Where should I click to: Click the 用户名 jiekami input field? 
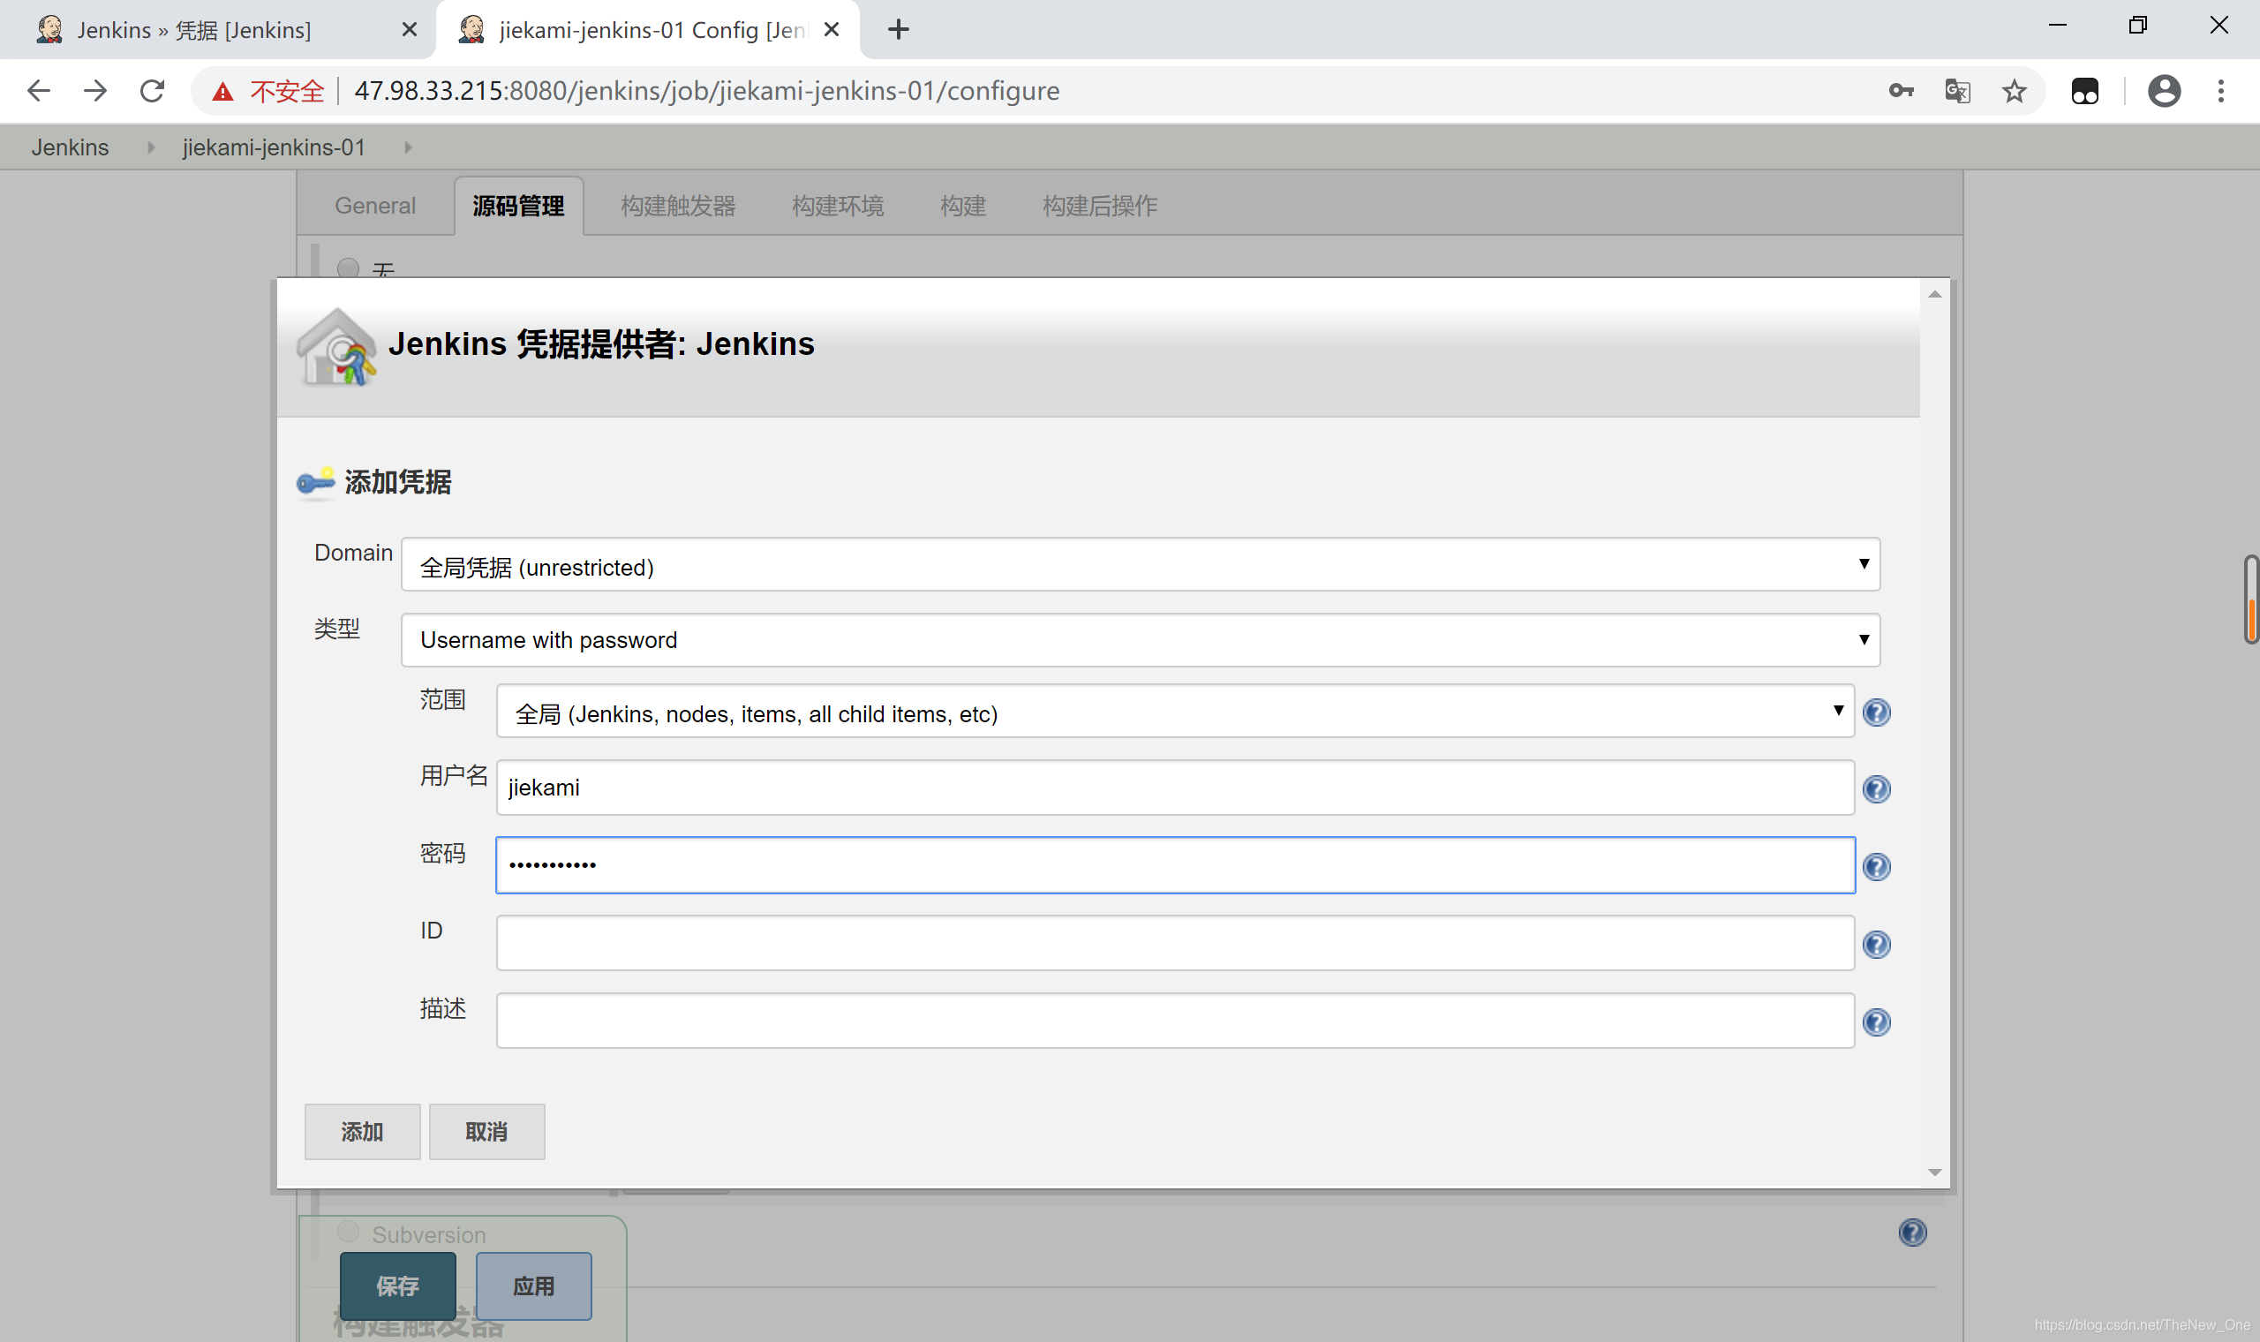click(1175, 788)
